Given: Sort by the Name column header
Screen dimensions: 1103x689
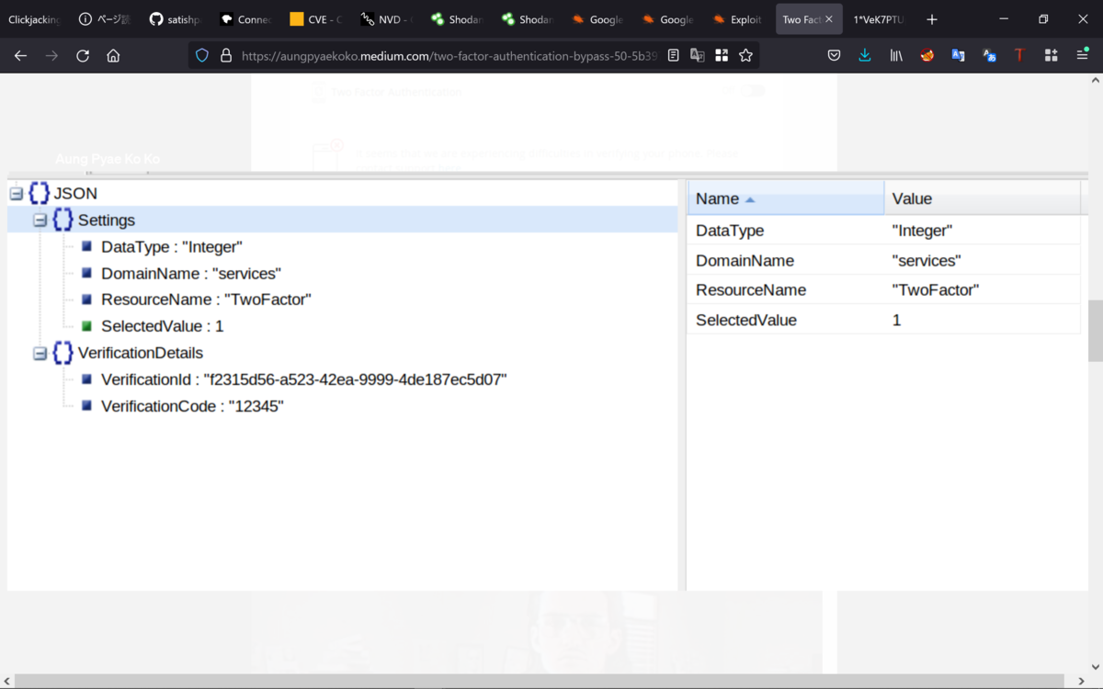Looking at the screenshot, I should [786, 198].
